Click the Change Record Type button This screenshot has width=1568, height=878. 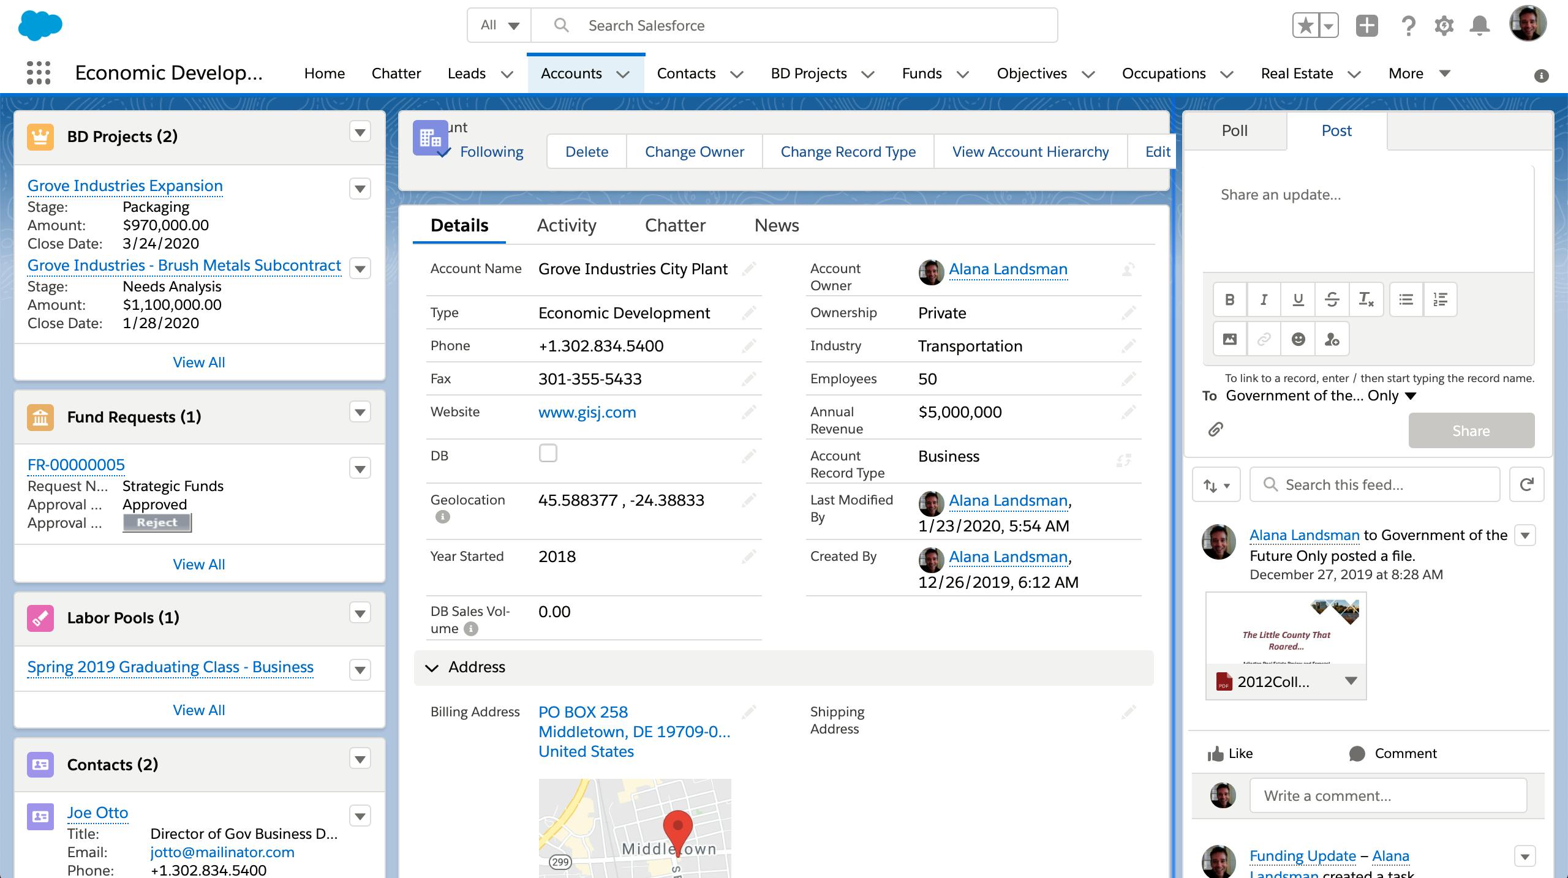tap(848, 151)
